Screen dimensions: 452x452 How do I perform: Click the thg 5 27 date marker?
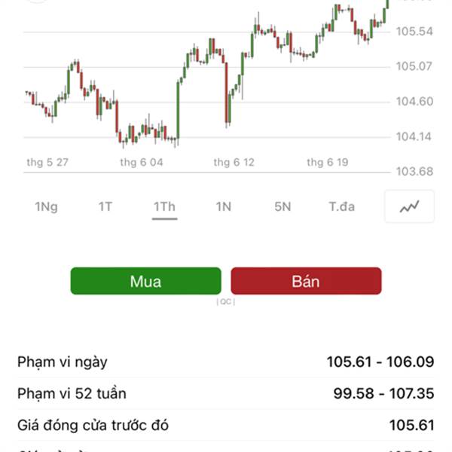47,162
